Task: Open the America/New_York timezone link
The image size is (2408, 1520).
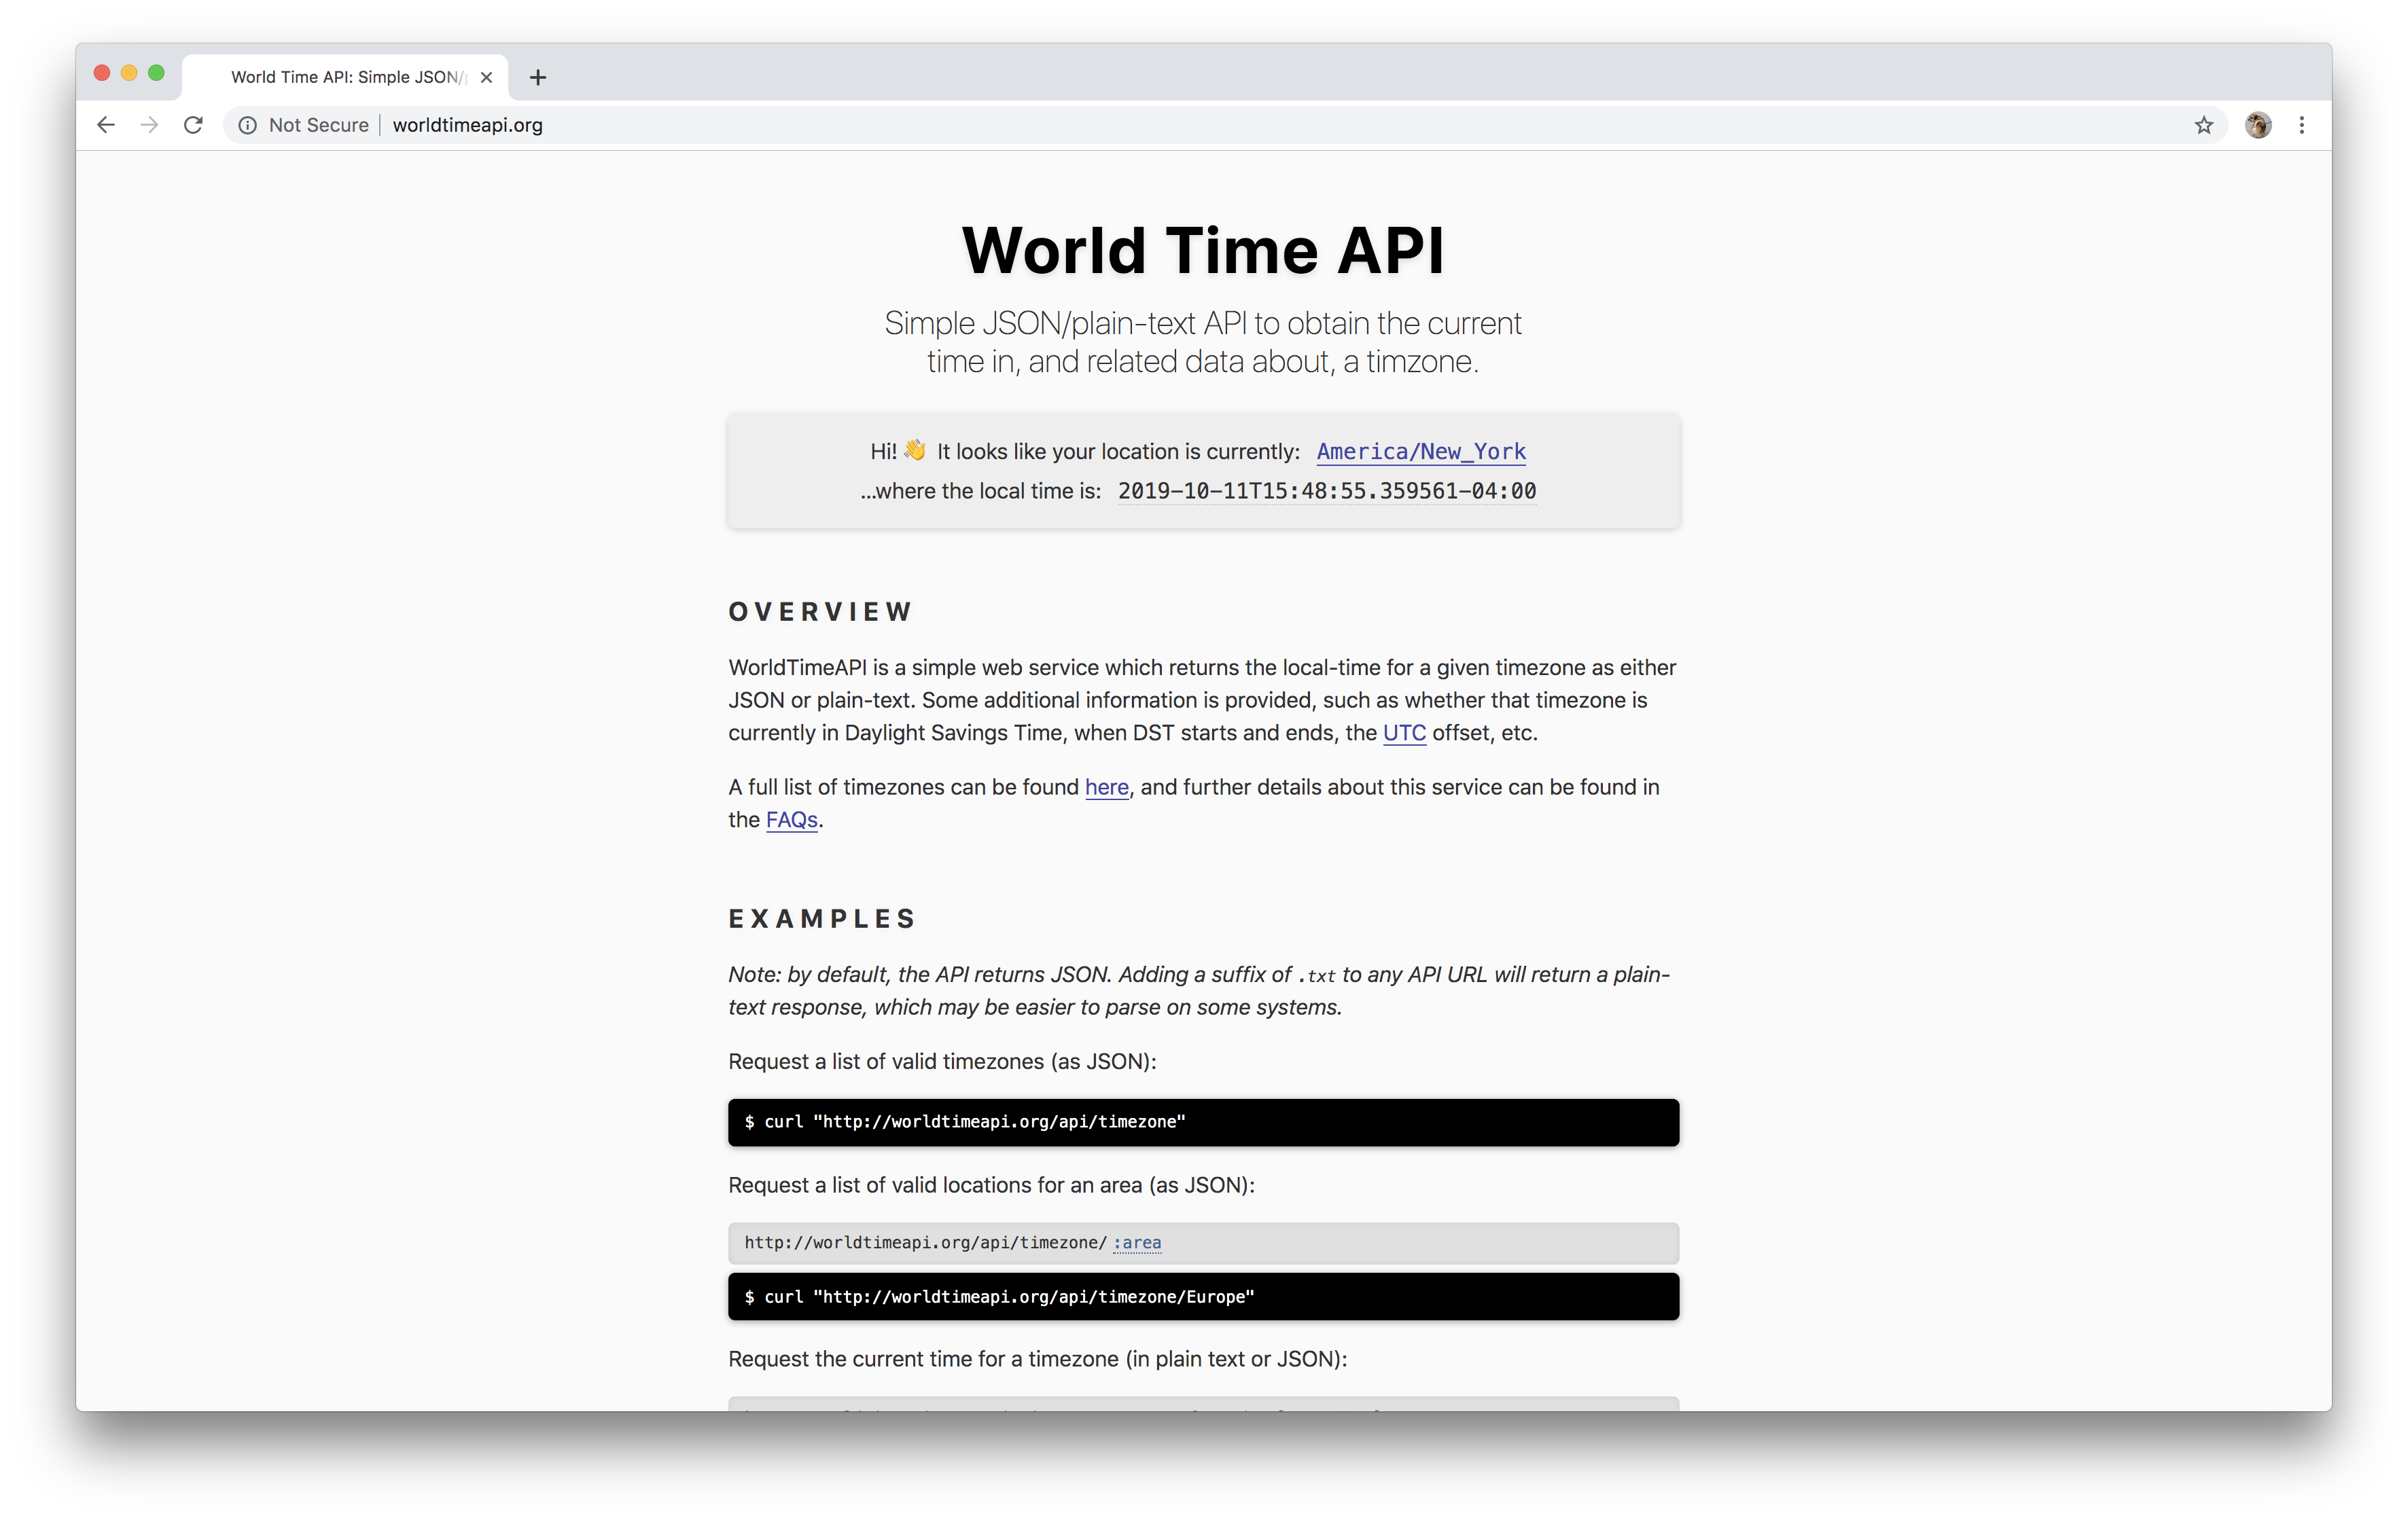Action: [1421, 452]
